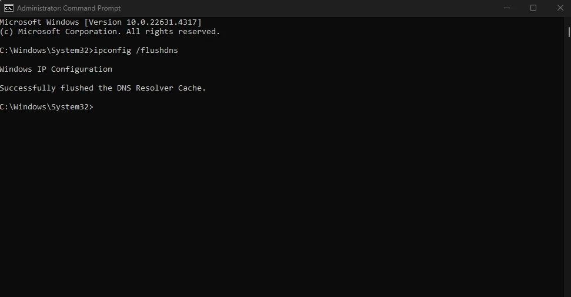Click the word 'Configuration' in the output
Viewport: 571px width, 297px height.
[x=82, y=69]
